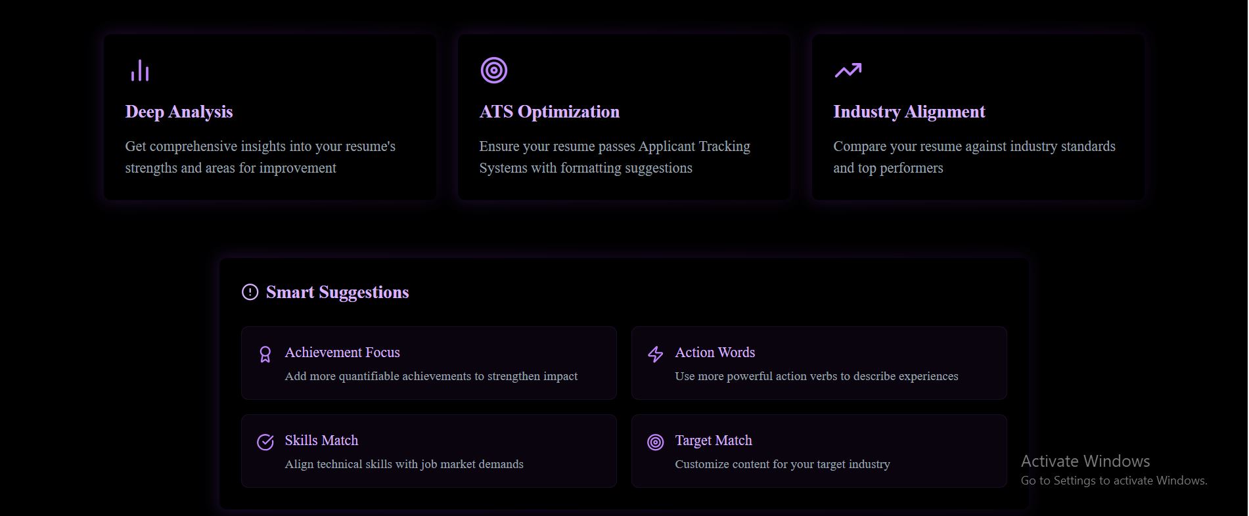
Task: Select the Deep Analysis heading
Action: [x=179, y=112]
